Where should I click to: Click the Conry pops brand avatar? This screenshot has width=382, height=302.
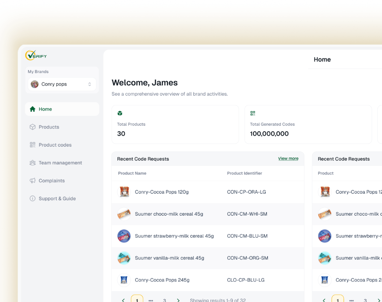coord(35,84)
